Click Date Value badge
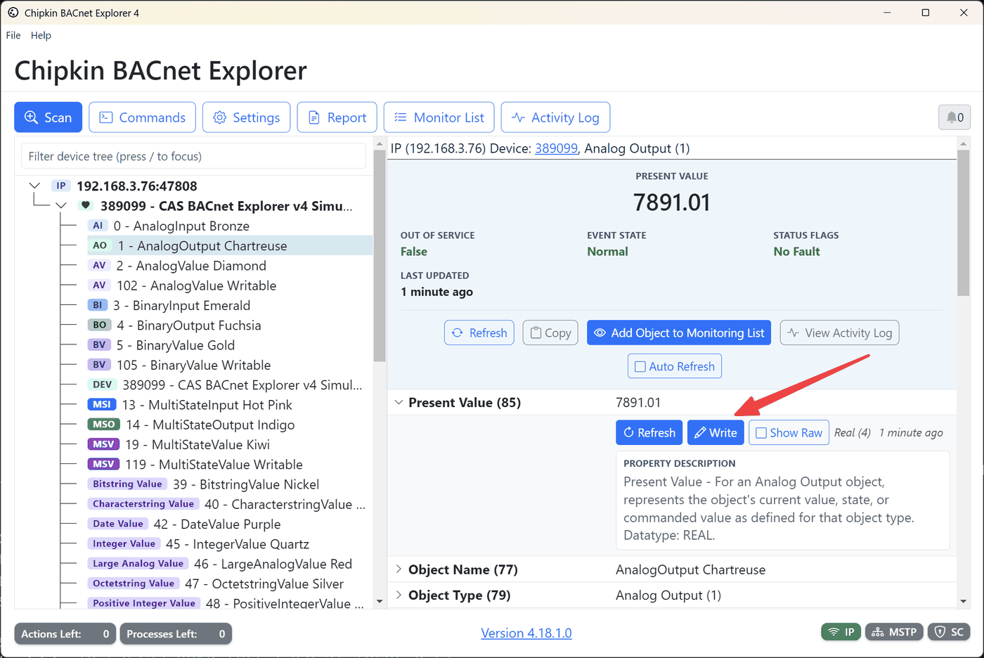Screen dimensions: 984x658 coord(118,524)
